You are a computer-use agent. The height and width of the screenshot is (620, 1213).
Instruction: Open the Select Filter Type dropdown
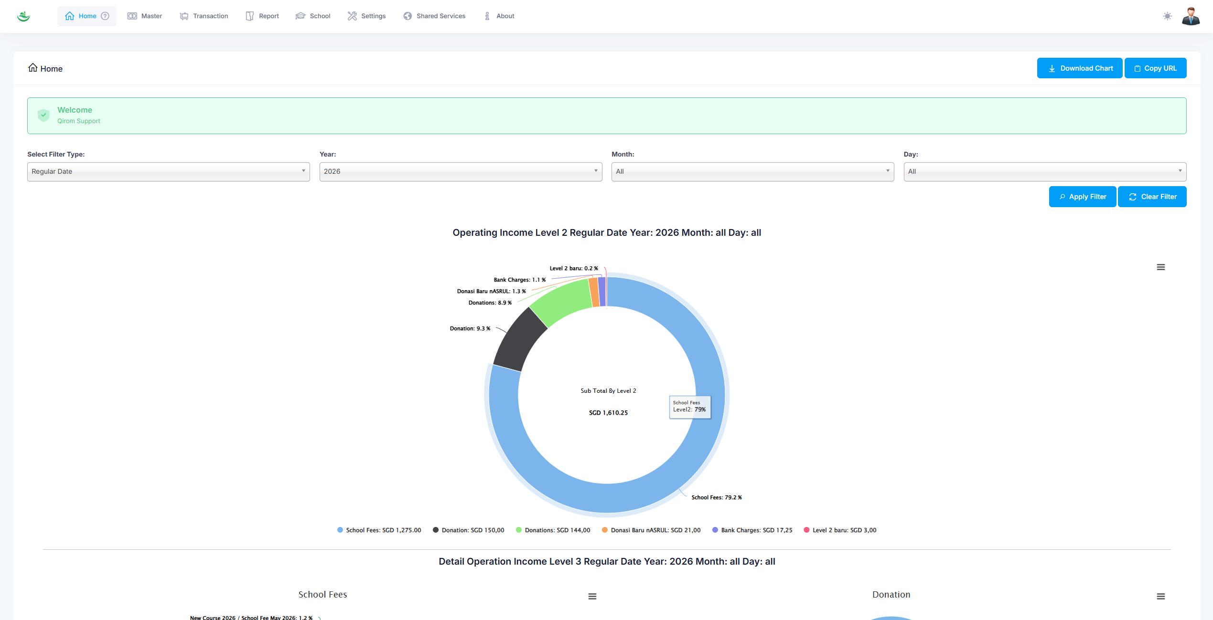point(168,171)
